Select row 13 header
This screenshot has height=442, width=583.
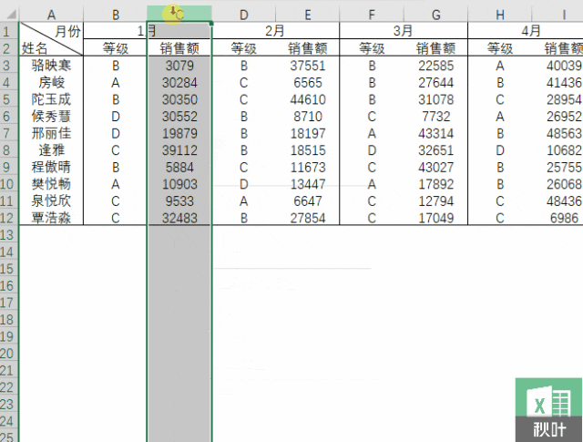[9, 235]
